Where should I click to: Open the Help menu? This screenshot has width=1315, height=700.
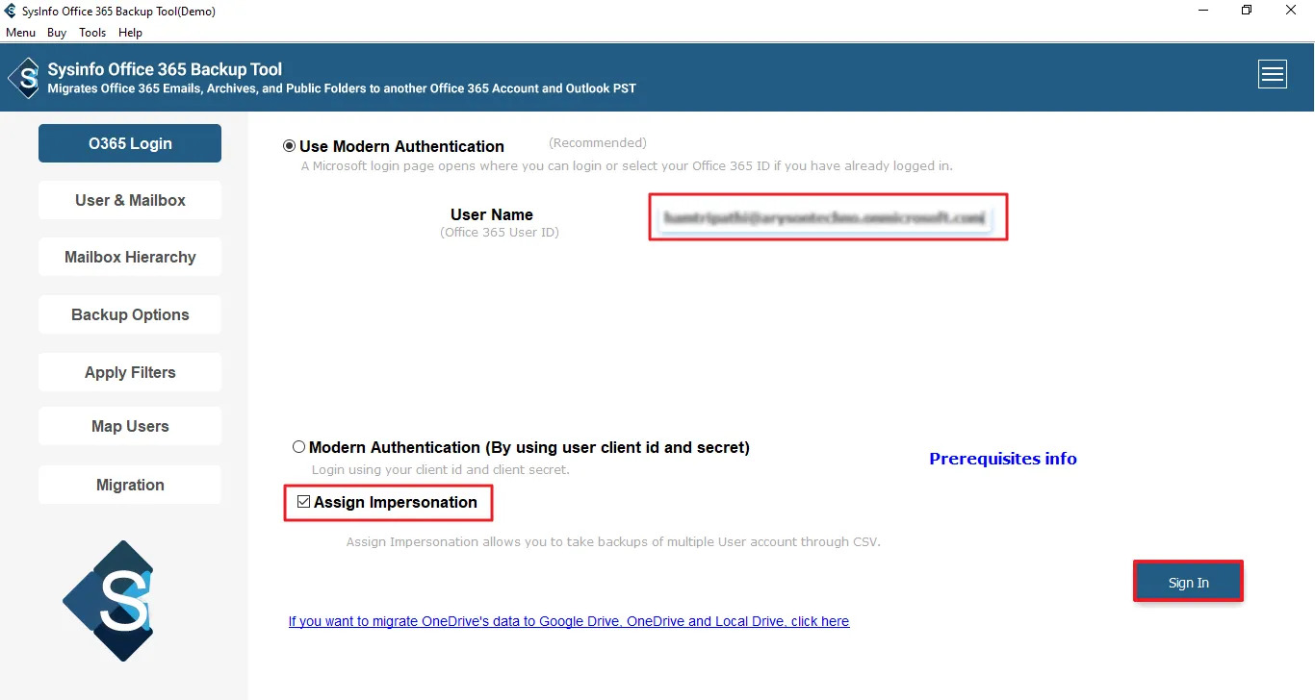(x=130, y=33)
